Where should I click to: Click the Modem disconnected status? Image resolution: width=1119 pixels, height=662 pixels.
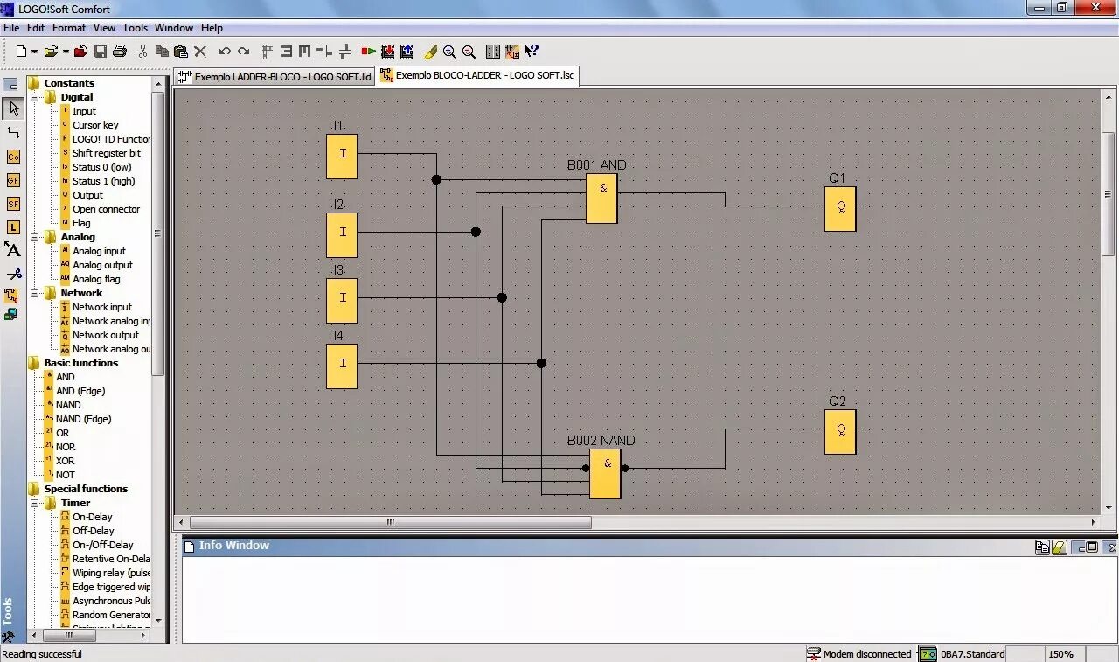click(859, 654)
